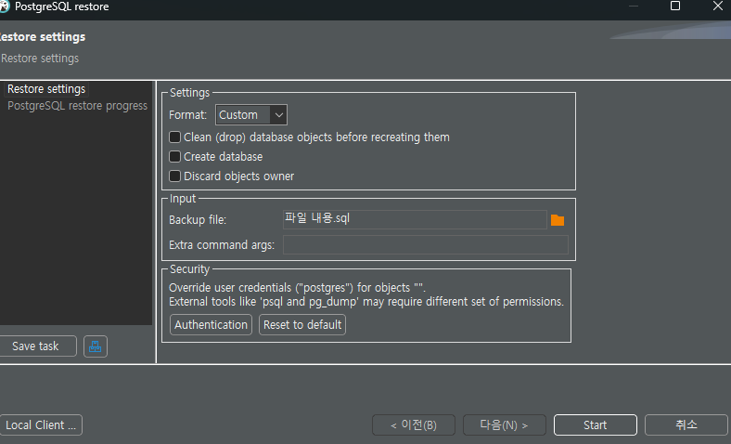731x444 pixels.
Task: Tick the Create database checkbox
Action: [174, 157]
